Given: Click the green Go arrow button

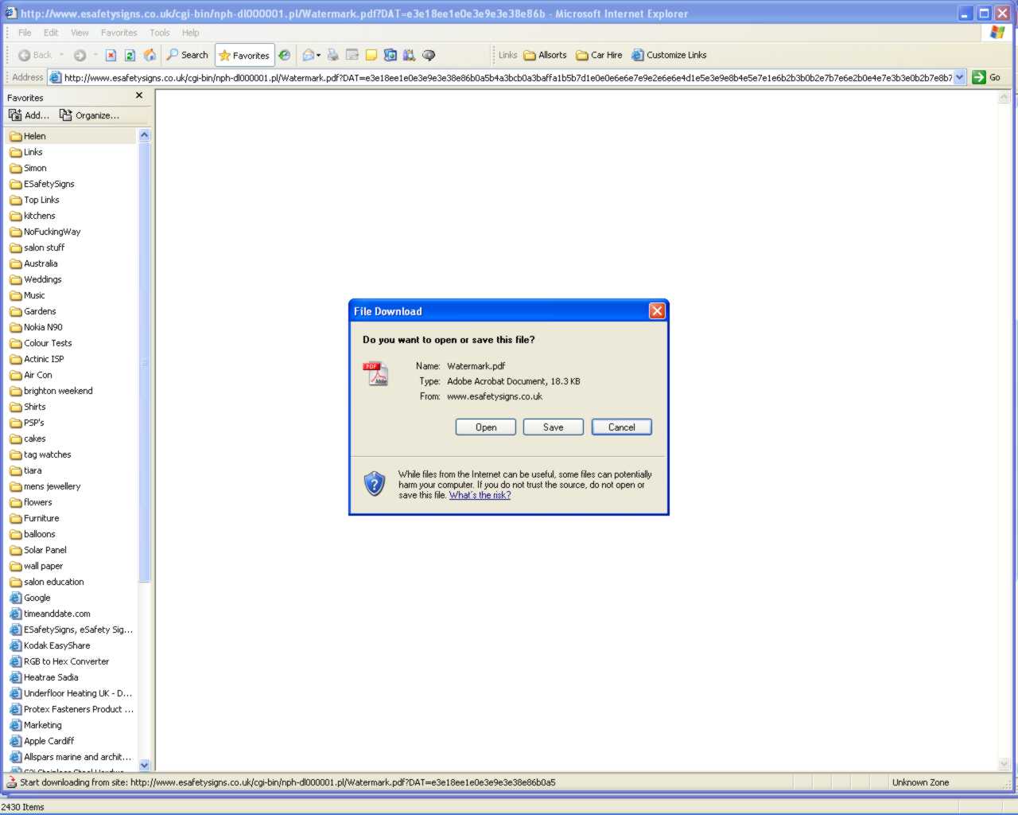Looking at the screenshot, I should pos(979,77).
